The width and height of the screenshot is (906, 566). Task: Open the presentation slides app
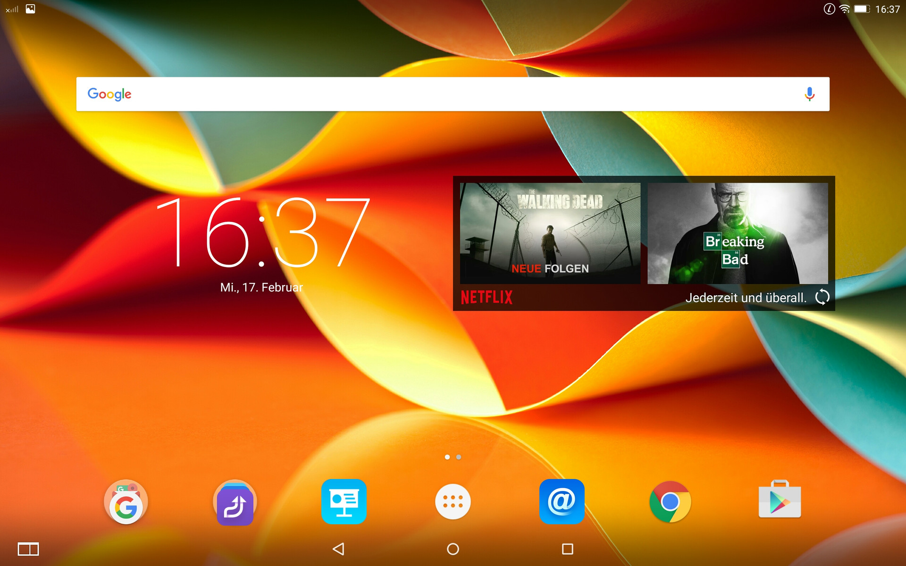point(344,502)
